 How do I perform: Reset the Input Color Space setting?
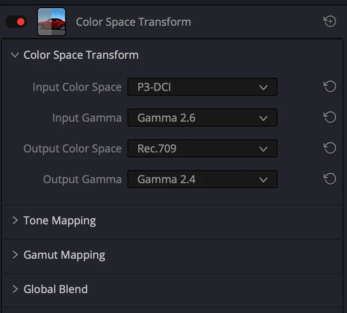[330, 86]
